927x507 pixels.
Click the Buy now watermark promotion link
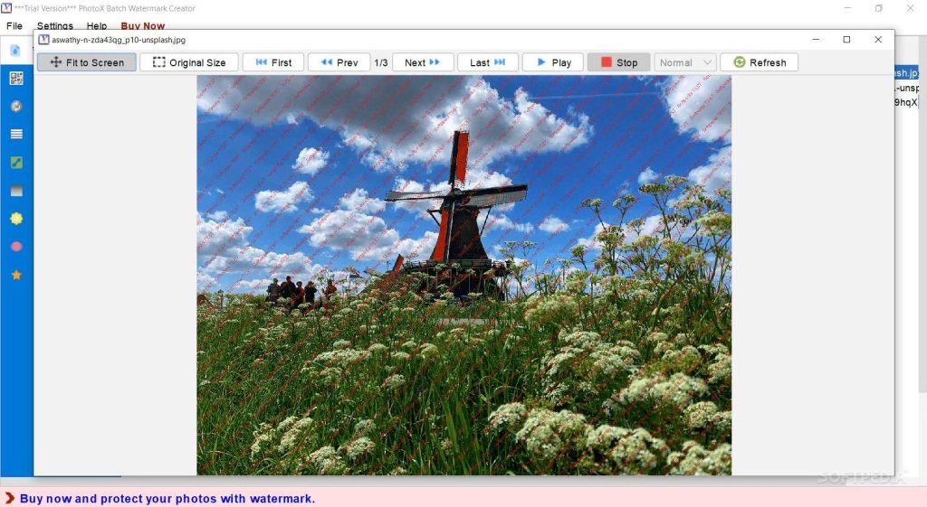click(x=167, y=499)
